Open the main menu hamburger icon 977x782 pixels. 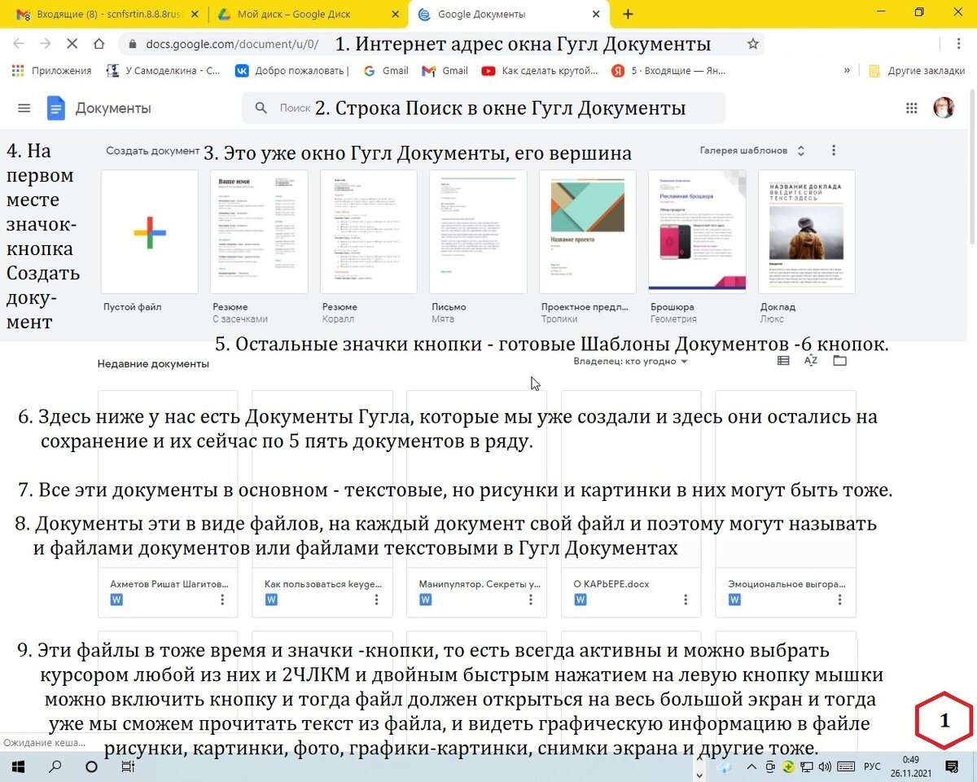(24, 107)
